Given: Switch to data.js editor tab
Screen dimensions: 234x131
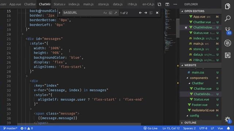Looking at the screenshot, I should coord(118,4).
